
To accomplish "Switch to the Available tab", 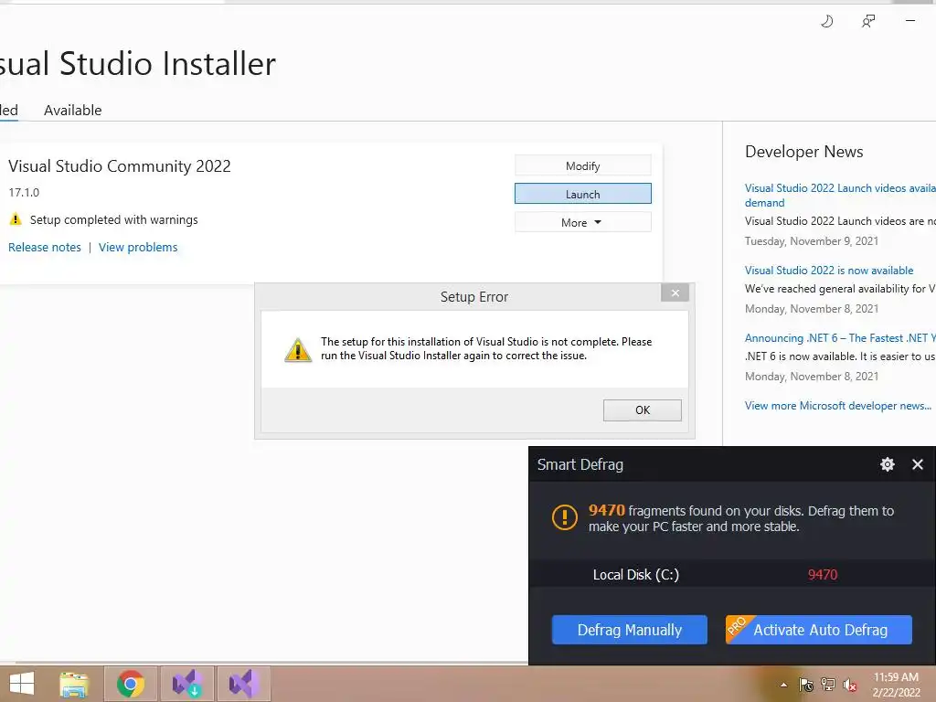I will click(73, 111).
